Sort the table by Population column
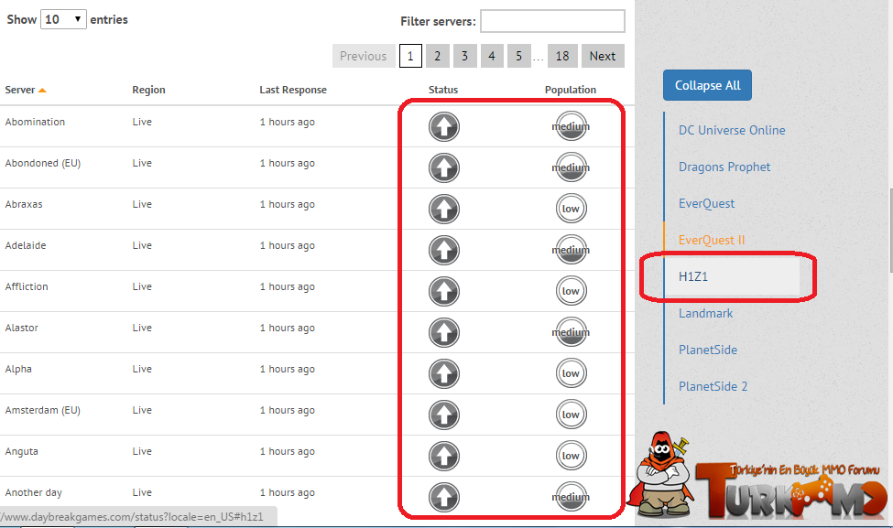This screenshot has width=893, height=528. click(x=570, y=90)
